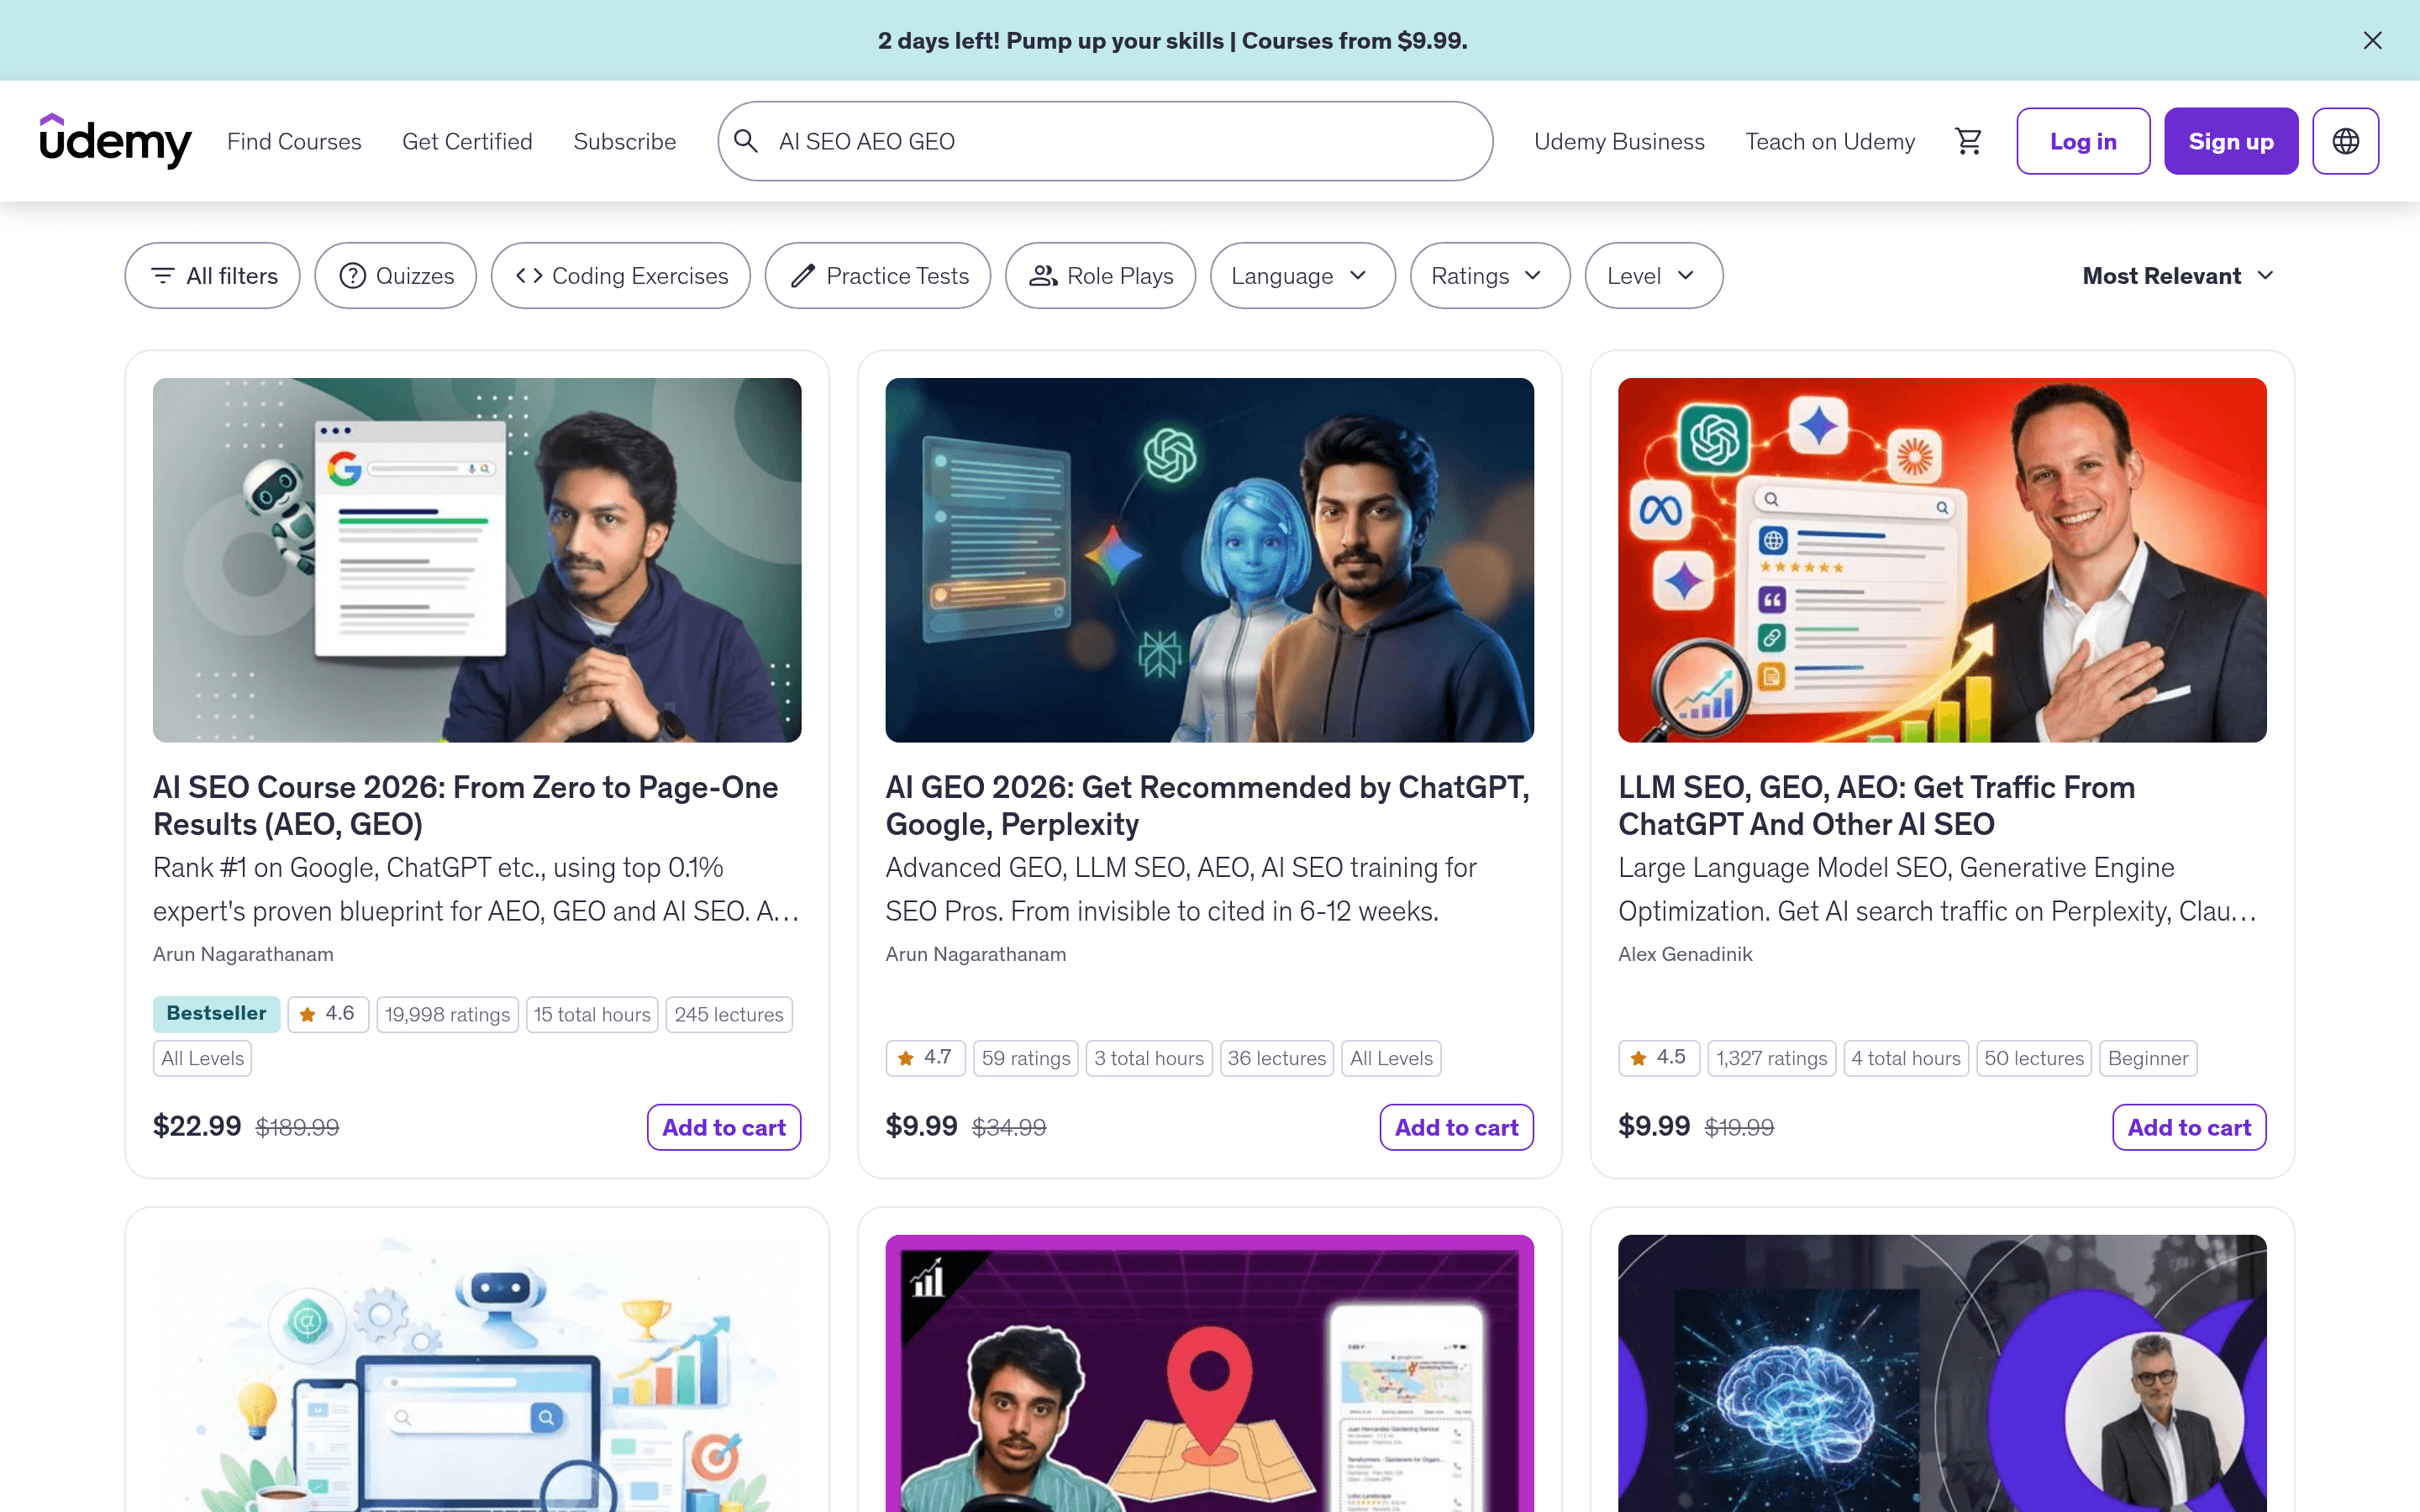The width and height of the screenshot is (2420, 1512).
Task: Click the 4.7 star rating
Action: pos(925,1057)
